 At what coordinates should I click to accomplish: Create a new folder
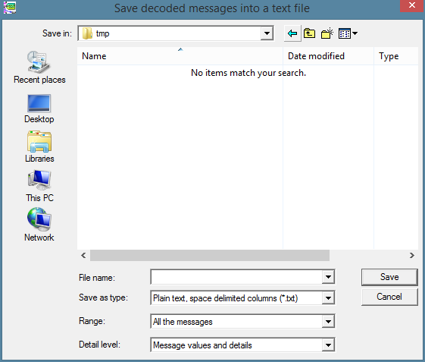click(327, 33)
